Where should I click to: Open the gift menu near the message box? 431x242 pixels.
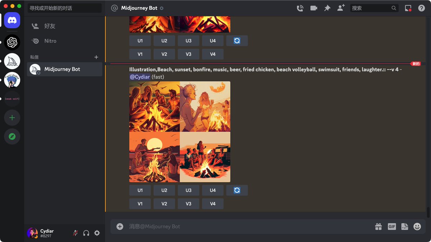pyautogui.click(x=378, y=226)
